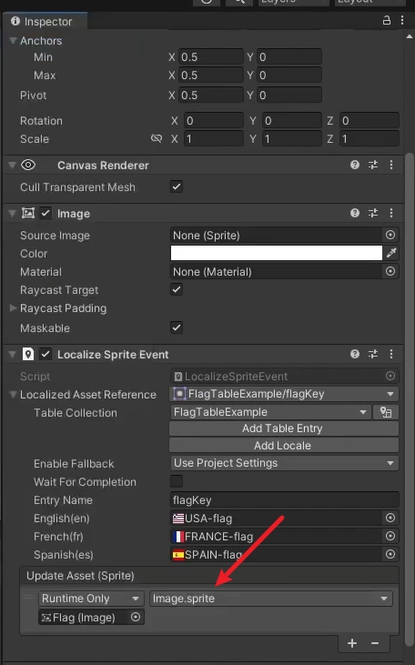Open table collection editor icon button
415x665 pixels.
coord(386,412)
